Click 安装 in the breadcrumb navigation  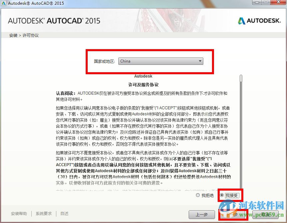coord(13,35)
